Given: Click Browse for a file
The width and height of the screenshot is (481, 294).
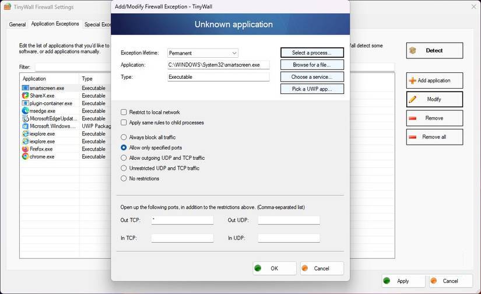Looking at the screenshot, I should point(312,65).
